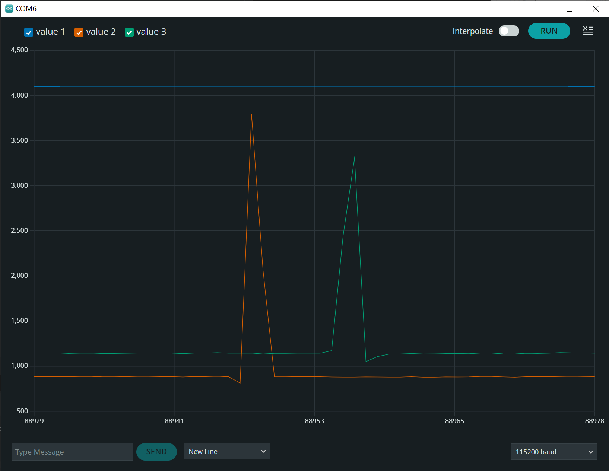Click the clear plot output icon
609x471 pixels.
[x=588, y=31]
